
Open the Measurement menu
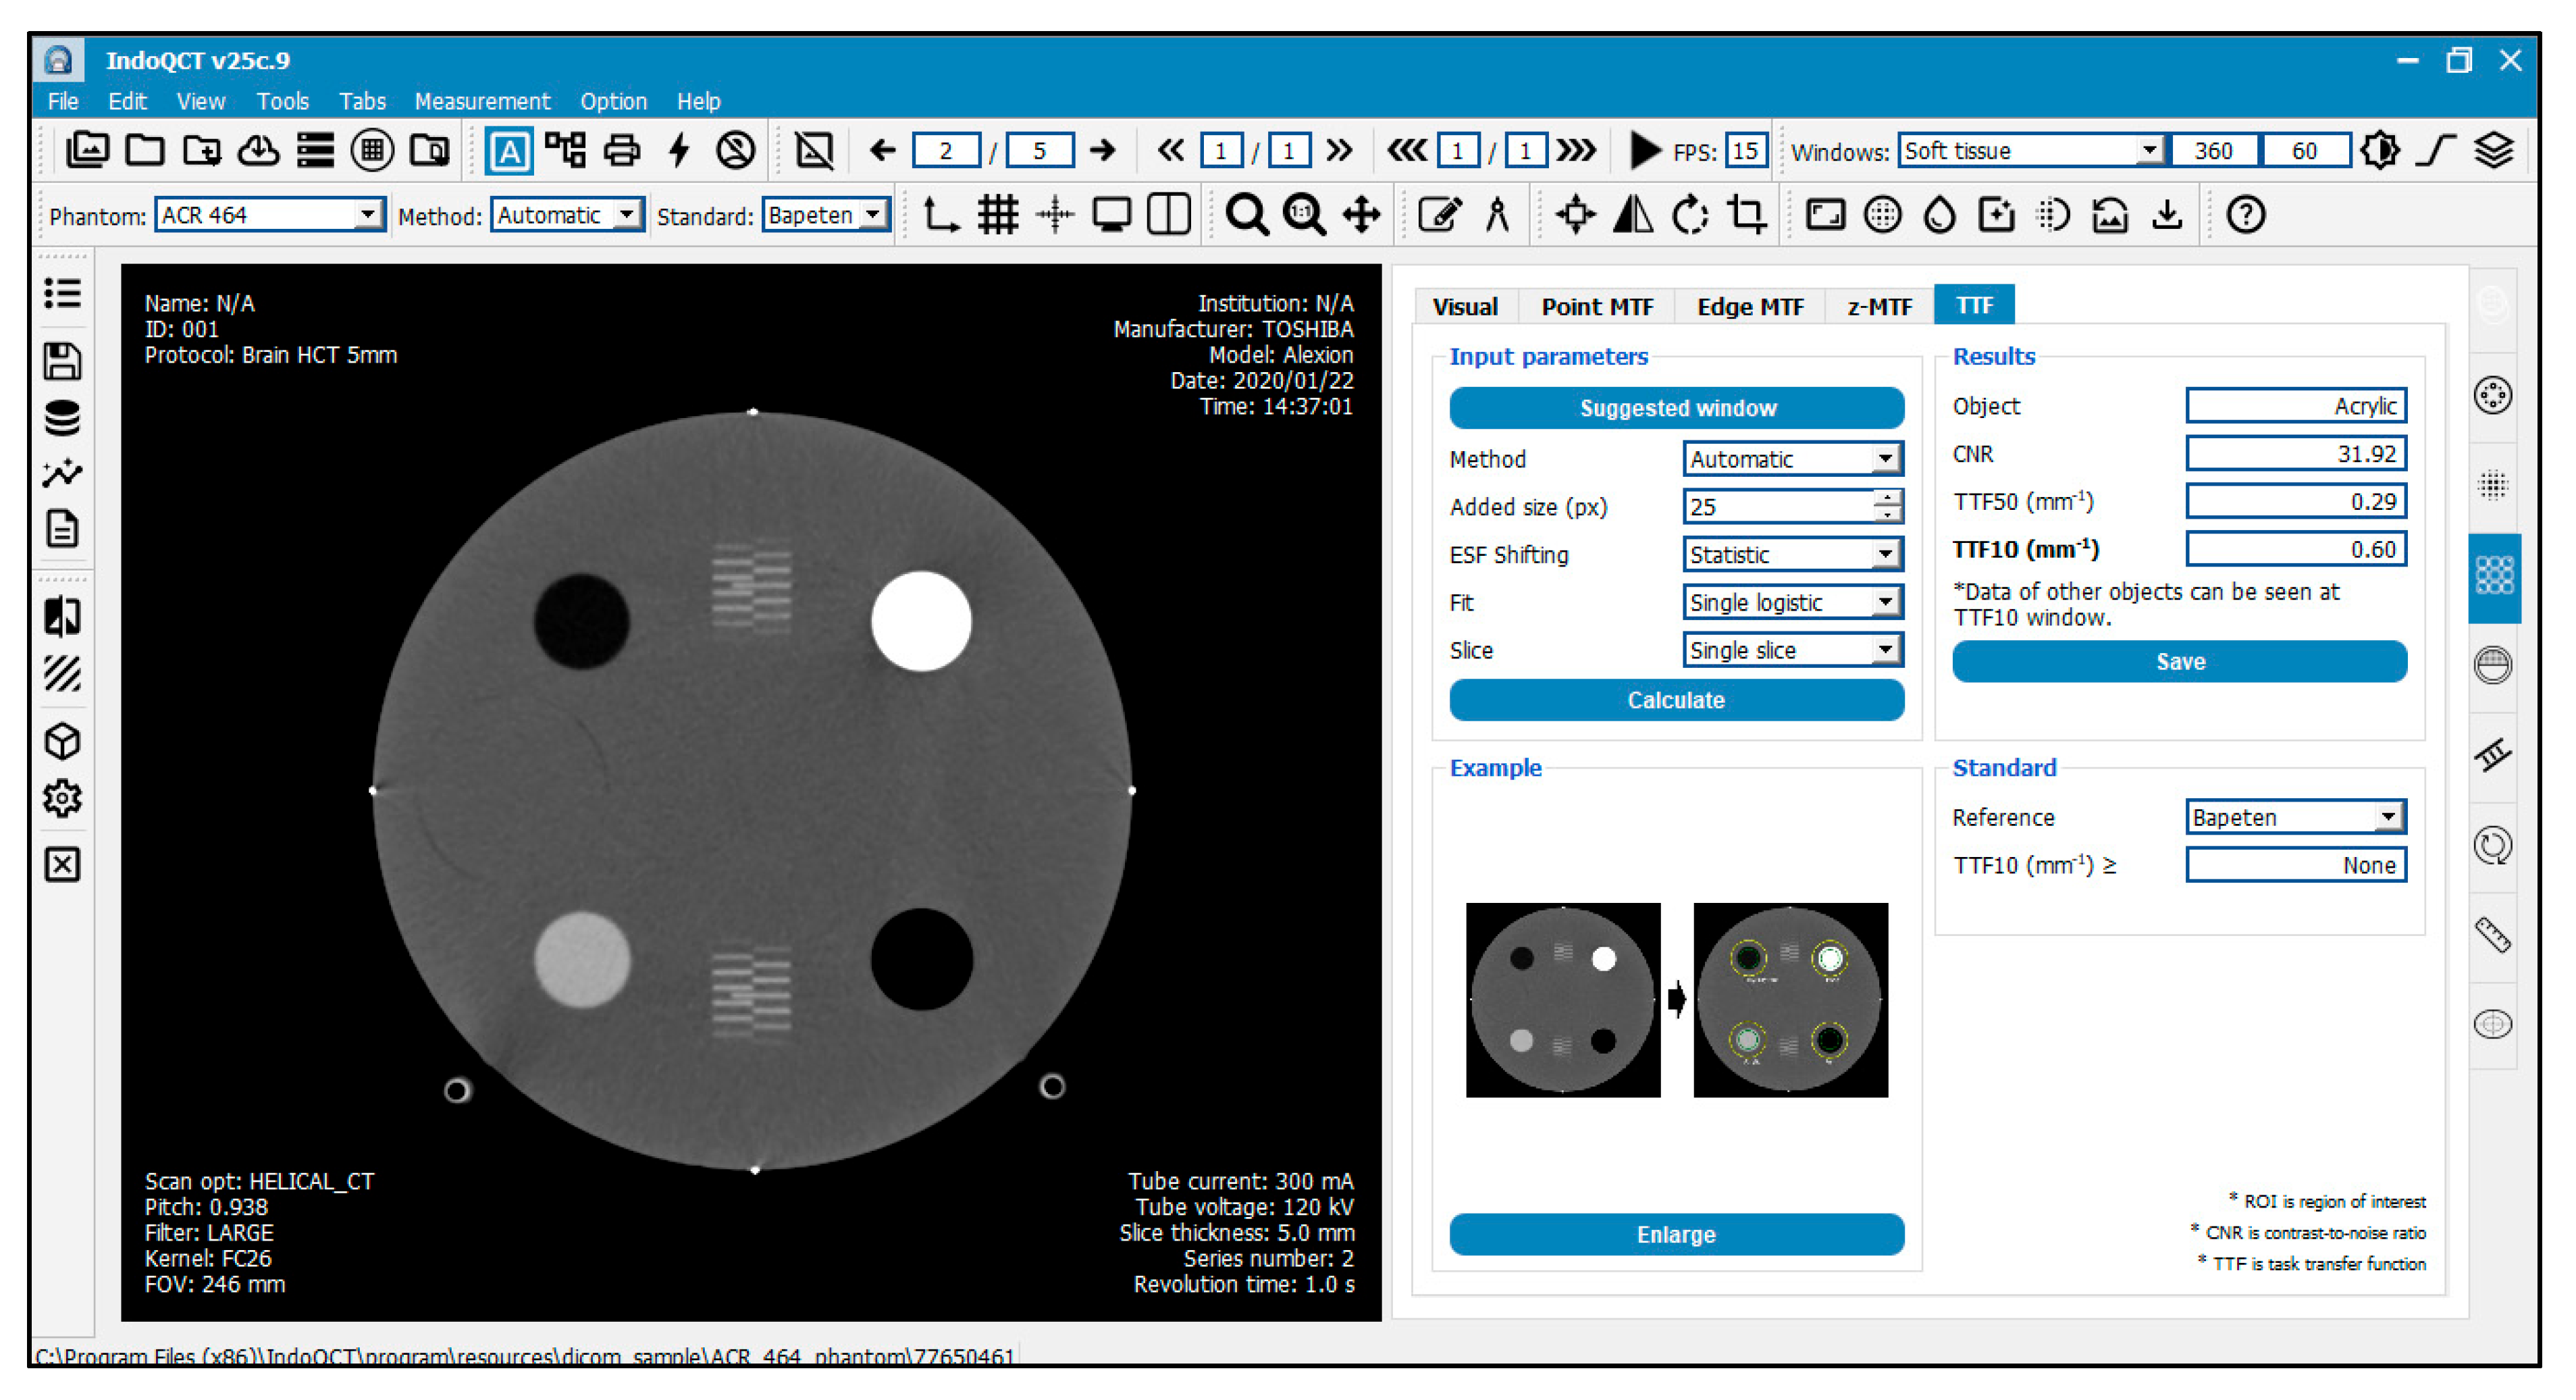click(482, 101)
